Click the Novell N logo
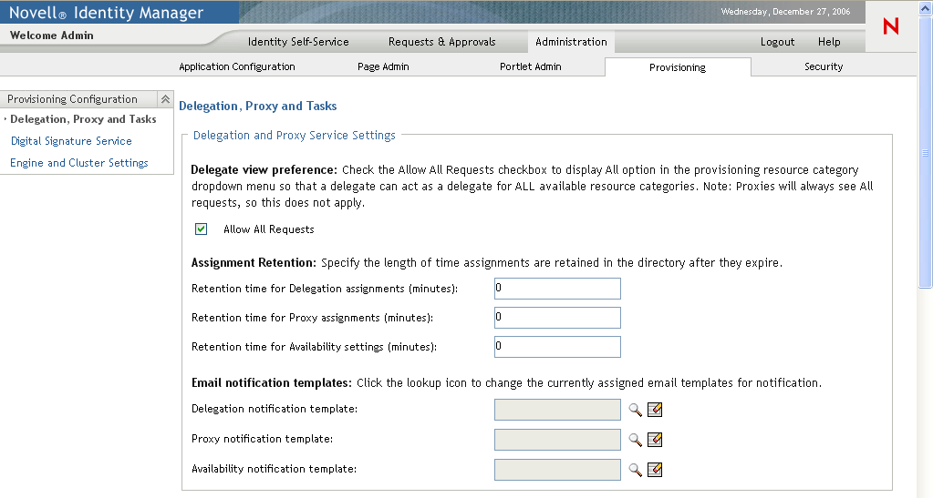The height and width of the screenshot is (498, 933). pos(891,27)
